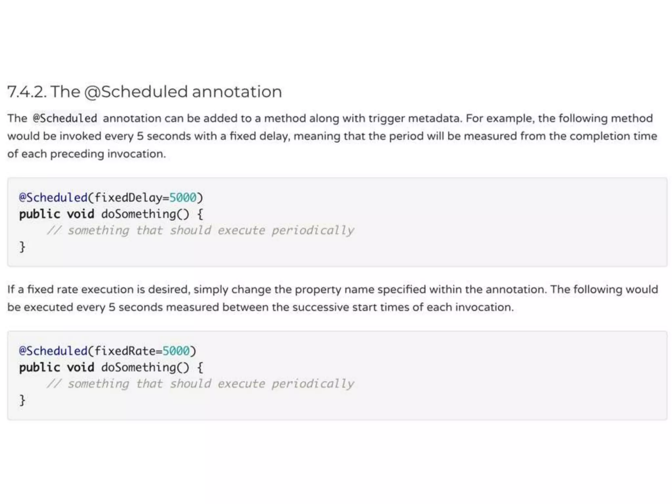672x504 pixels.
Task: Click the inline @Scheduled code in the first paragraph
Action: tap(65, 118)
